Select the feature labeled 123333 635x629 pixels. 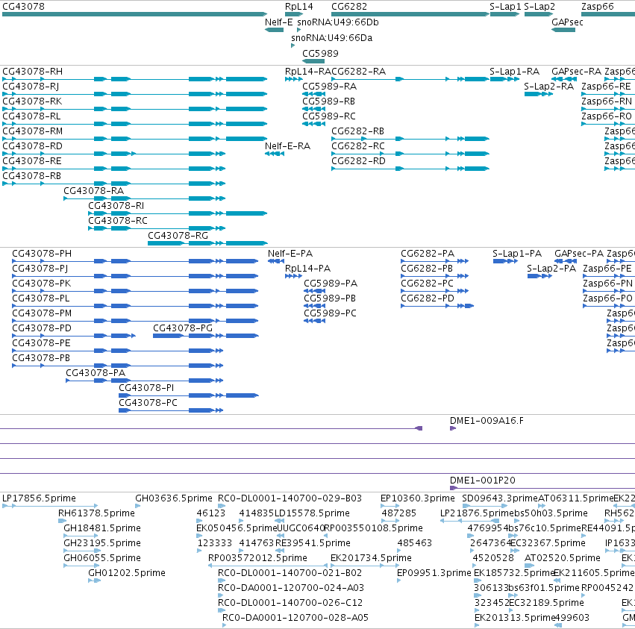click(x=215, y=542)
